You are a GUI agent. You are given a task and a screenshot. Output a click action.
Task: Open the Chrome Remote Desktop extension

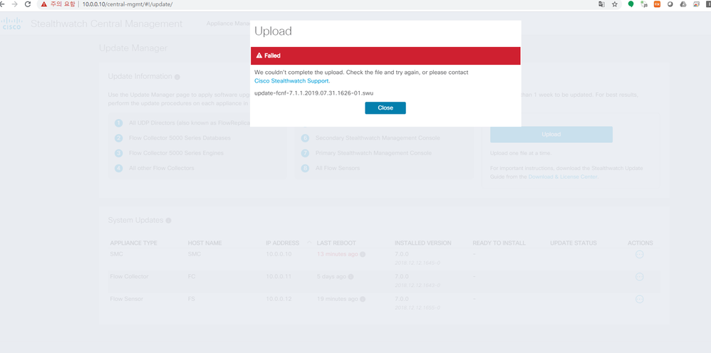[x=697, y=4]
